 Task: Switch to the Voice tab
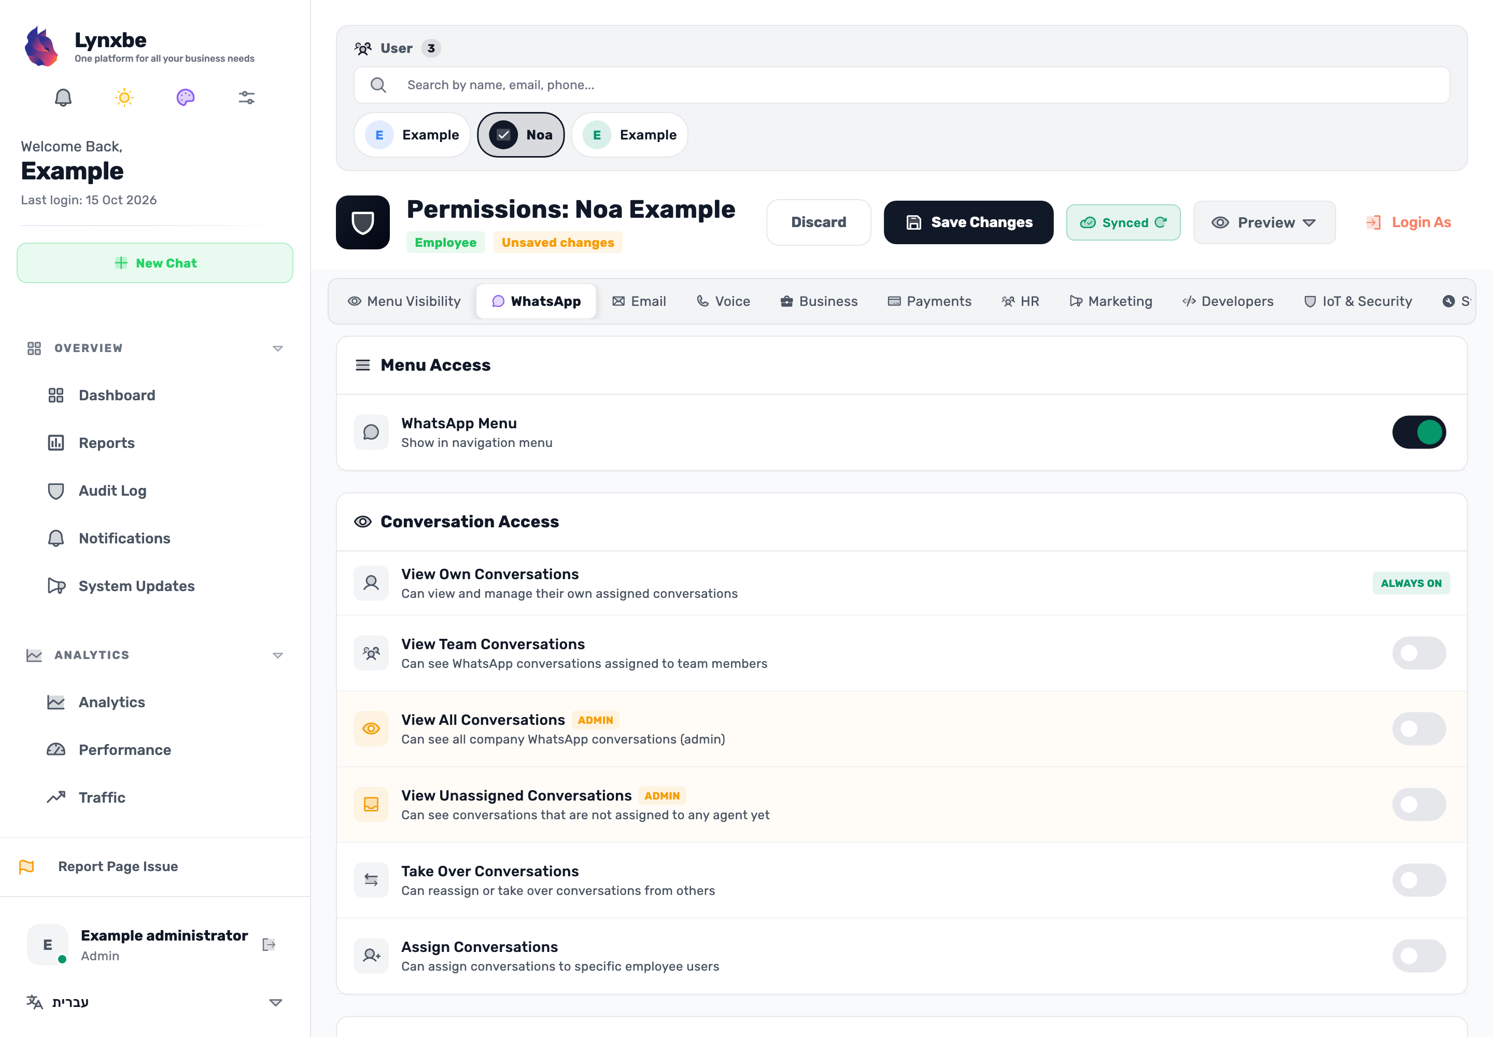(x=723, y=301)
